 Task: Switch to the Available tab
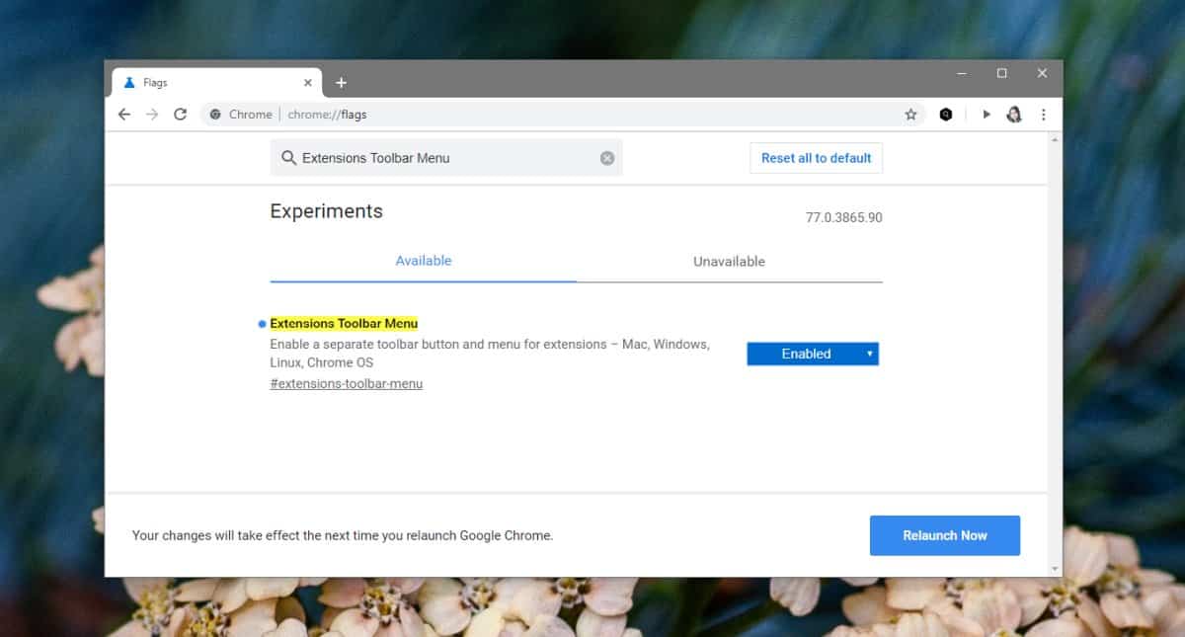424,262
